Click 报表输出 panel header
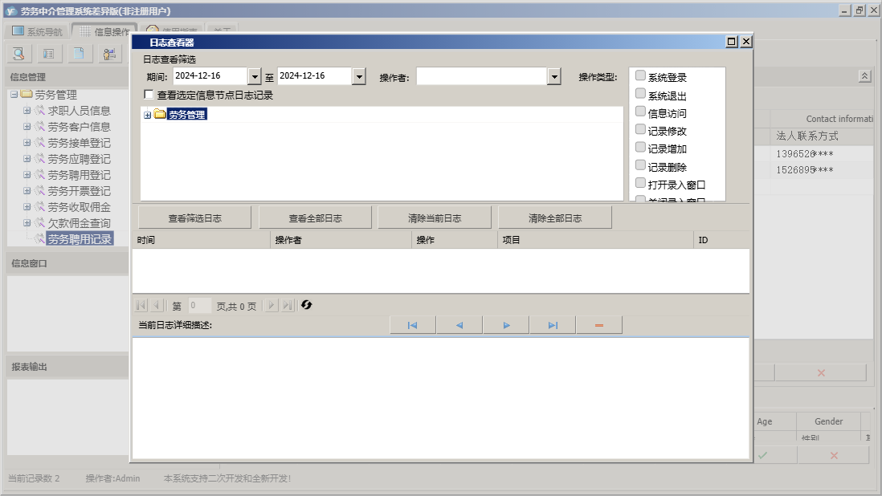 [67, 367]
